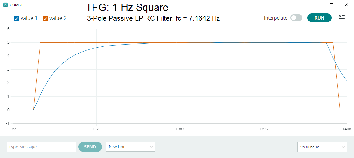The image size is (354, 158).
Task: Focus the Type Message input field
Action: point(41,147)
